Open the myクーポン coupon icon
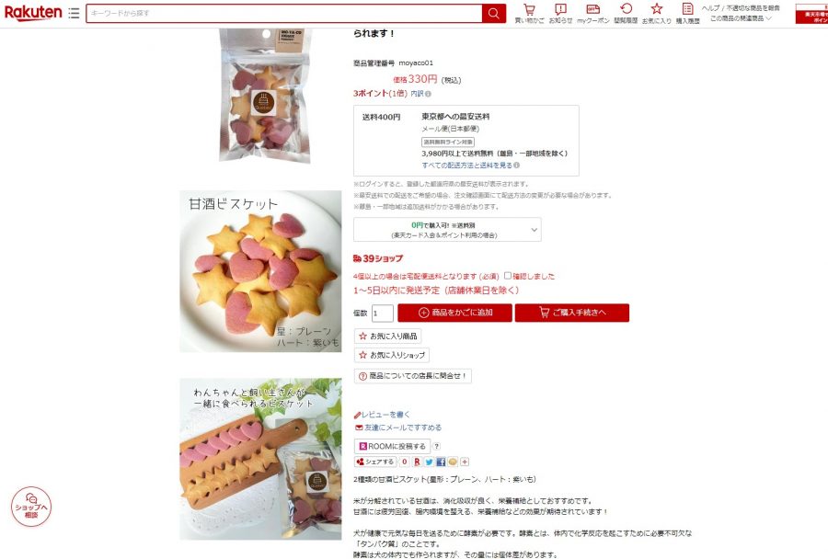Screen dimensions: 828x559 (x=593, y=13)
